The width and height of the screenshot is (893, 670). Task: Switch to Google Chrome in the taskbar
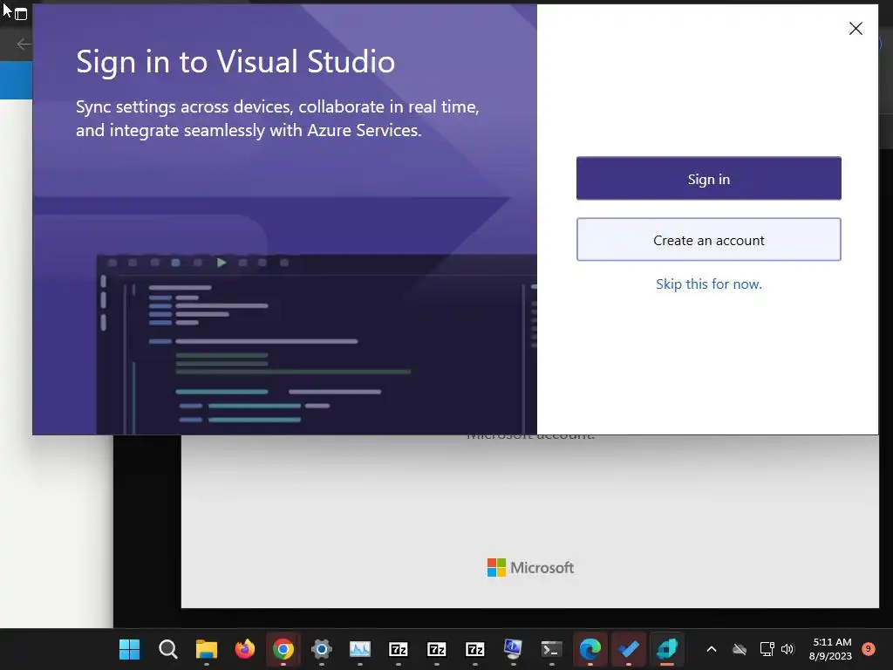[283, 649]
